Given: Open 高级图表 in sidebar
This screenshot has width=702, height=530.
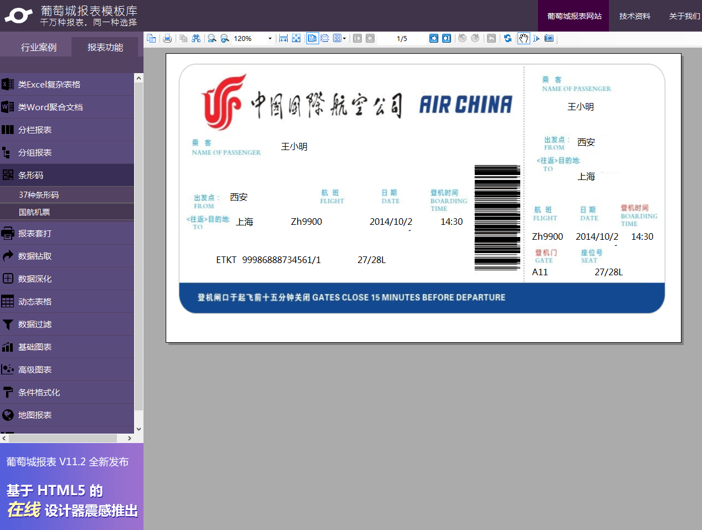Looking at the screenshot, I should (x=67, y=369).
